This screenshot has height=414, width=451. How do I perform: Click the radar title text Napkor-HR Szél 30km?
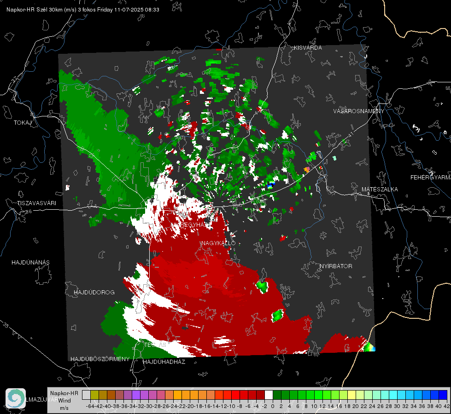(x=35, y=10)
